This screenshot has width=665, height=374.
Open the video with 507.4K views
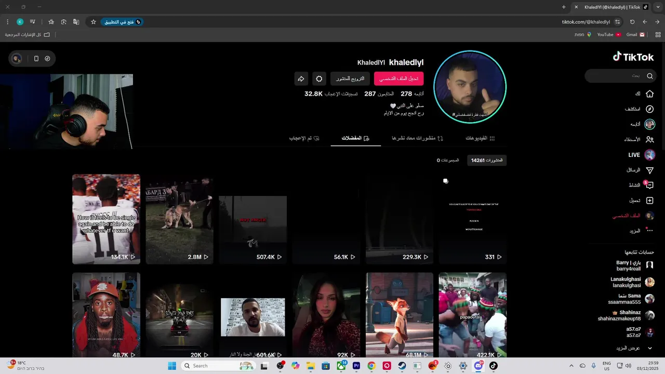coord(252,219)
